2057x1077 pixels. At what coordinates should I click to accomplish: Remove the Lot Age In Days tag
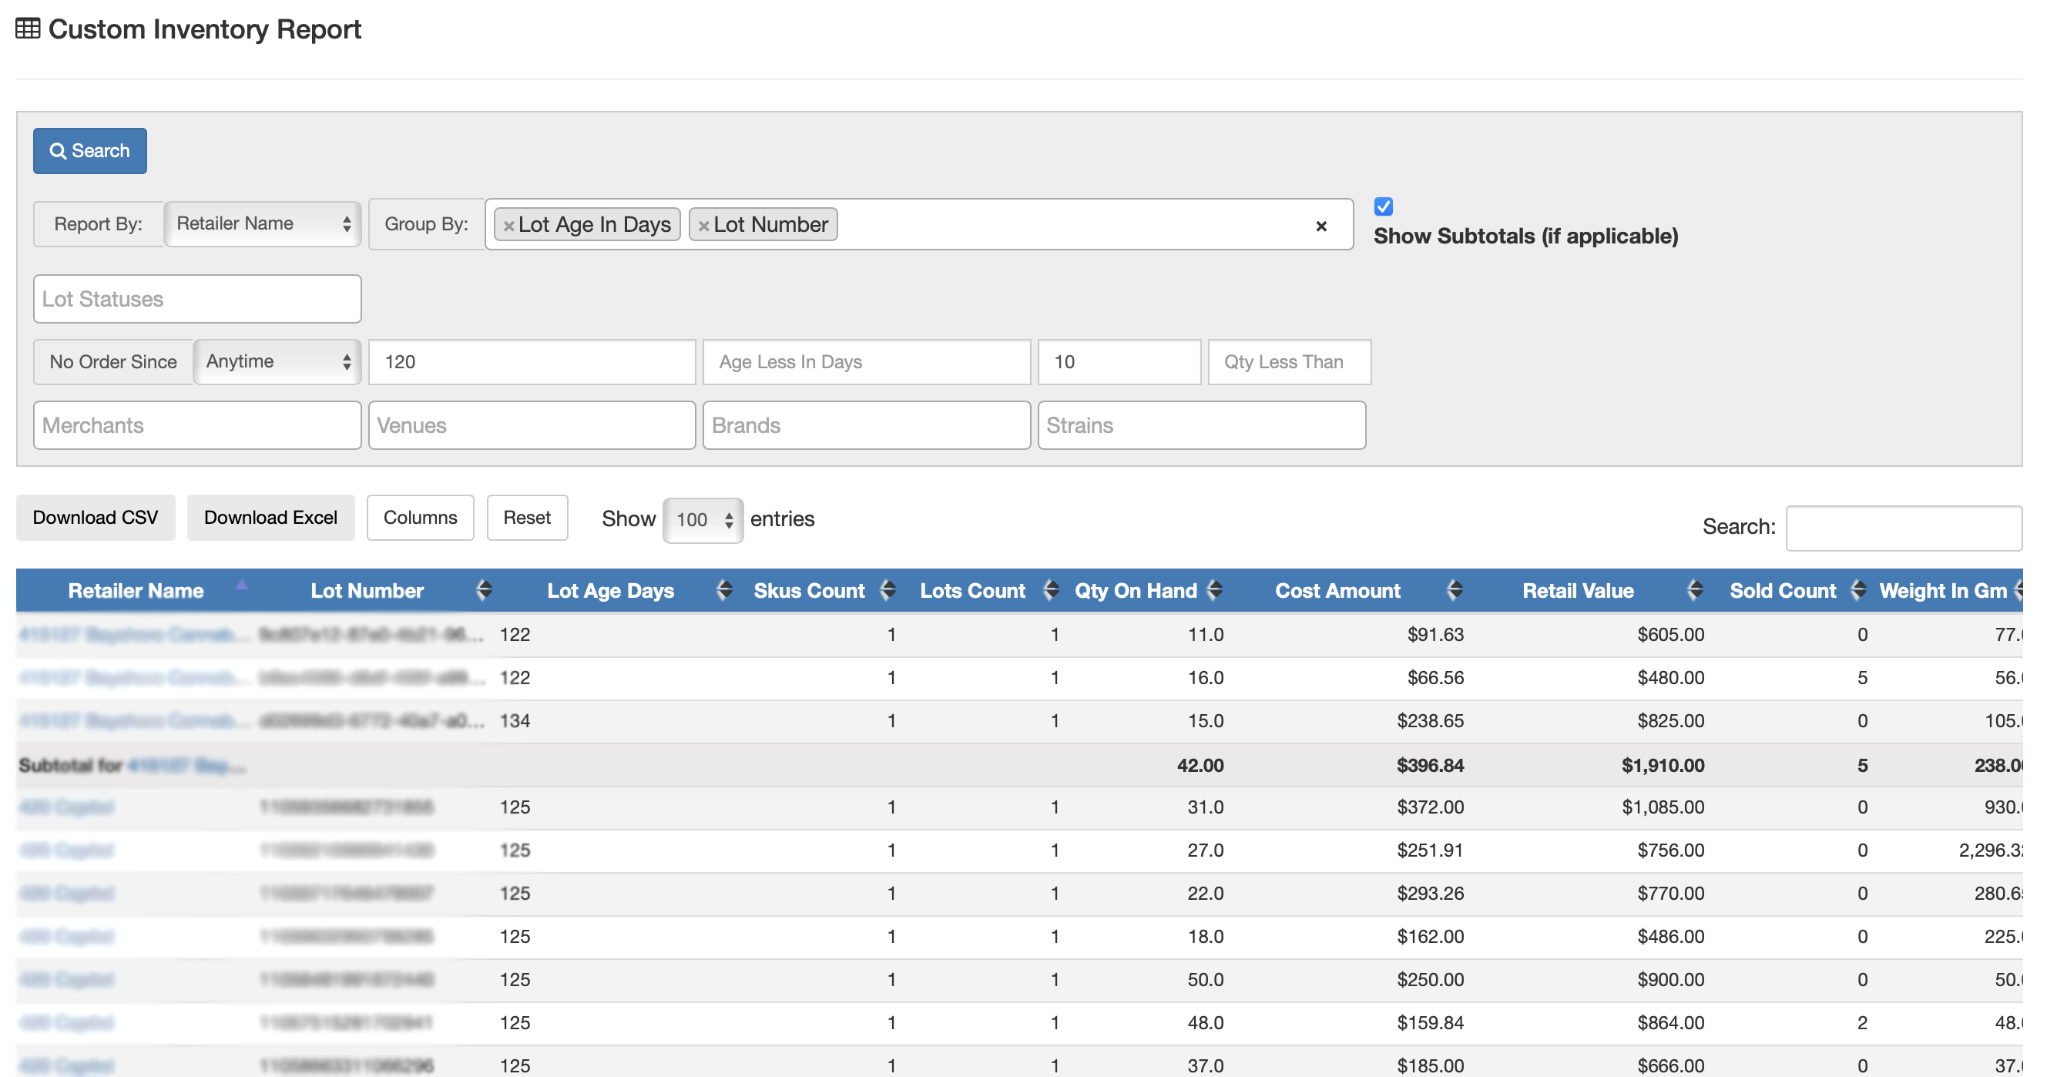coord(508,226)
